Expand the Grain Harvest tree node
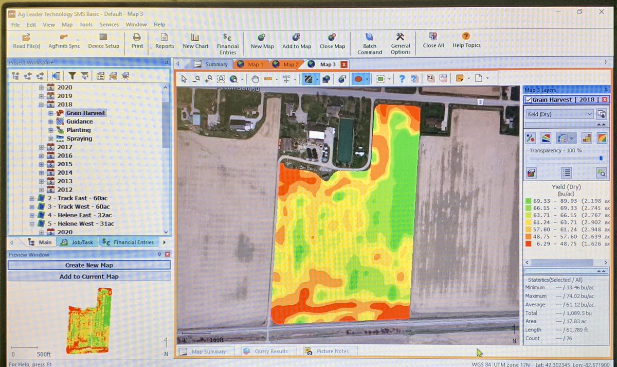Screen dimensions: 617x367 tap(51, 113)
